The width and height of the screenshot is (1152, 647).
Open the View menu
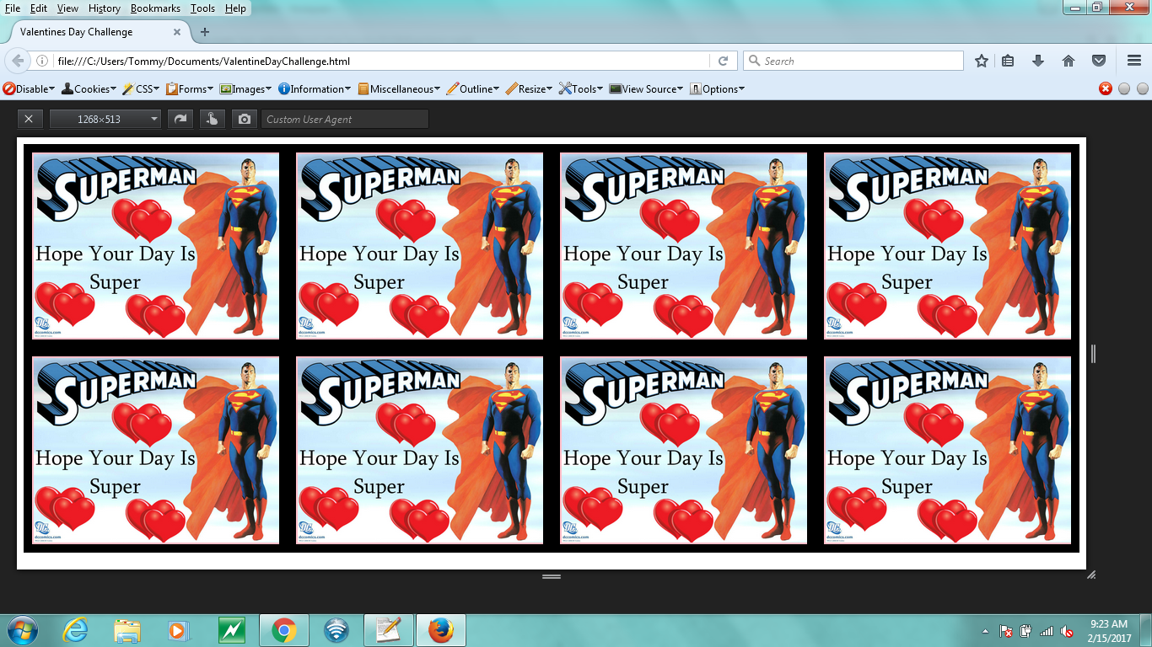[67, 8]
